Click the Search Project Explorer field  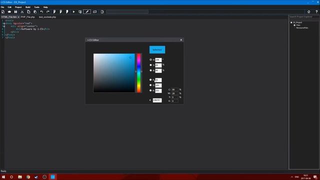click(304, 16)
